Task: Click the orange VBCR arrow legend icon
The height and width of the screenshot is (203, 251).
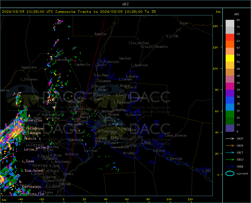Action: click(x=230, y=146)
